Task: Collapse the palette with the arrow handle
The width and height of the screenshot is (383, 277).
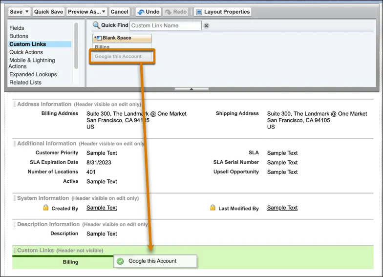Action: click(x=191, y=89)
